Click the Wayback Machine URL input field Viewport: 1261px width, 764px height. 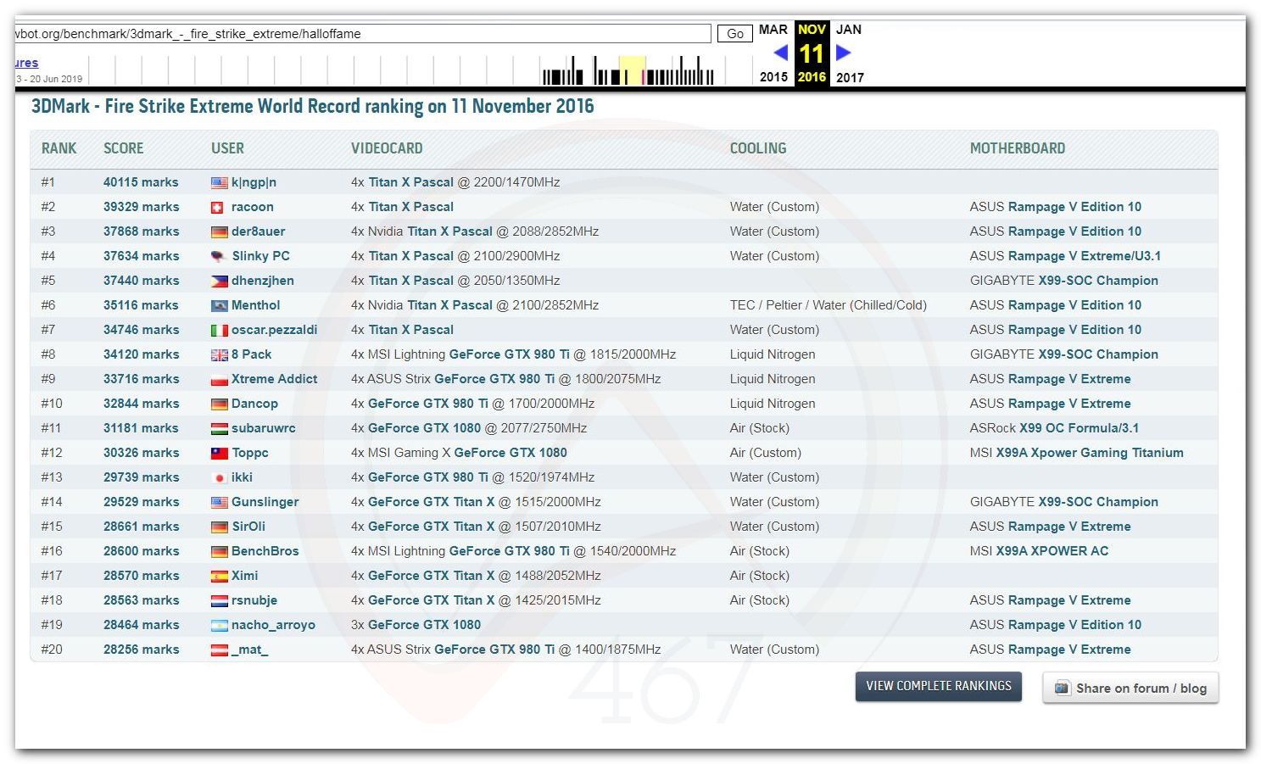click(363, 34)
